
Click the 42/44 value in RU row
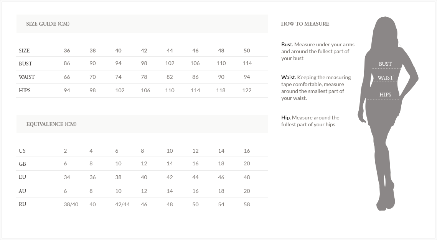click(122, 204)
